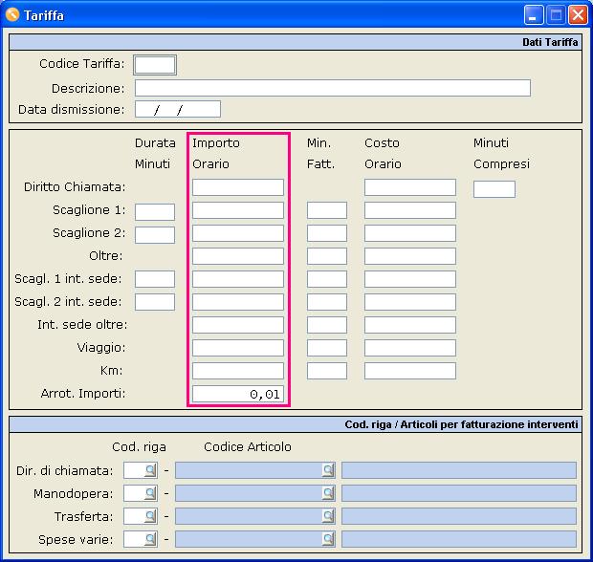Image resolution: width=593 pixels, height=562 pixels.
Task: Click Scagl. 1 int. sede Importo Orario field
Action: pyautogui.click(x=238, y=279)
